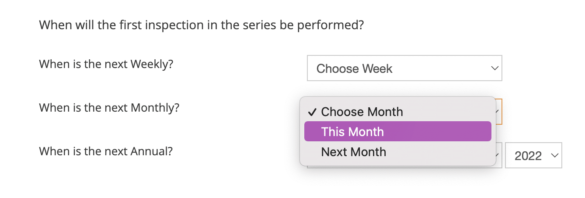Click the first inspection question heading
Image resolution: width=585 pixels, height=198 pixels.
pos(202,25)
